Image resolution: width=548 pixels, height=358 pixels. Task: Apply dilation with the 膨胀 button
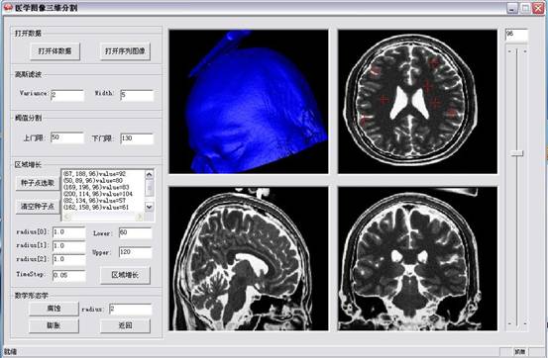point(54,326)
